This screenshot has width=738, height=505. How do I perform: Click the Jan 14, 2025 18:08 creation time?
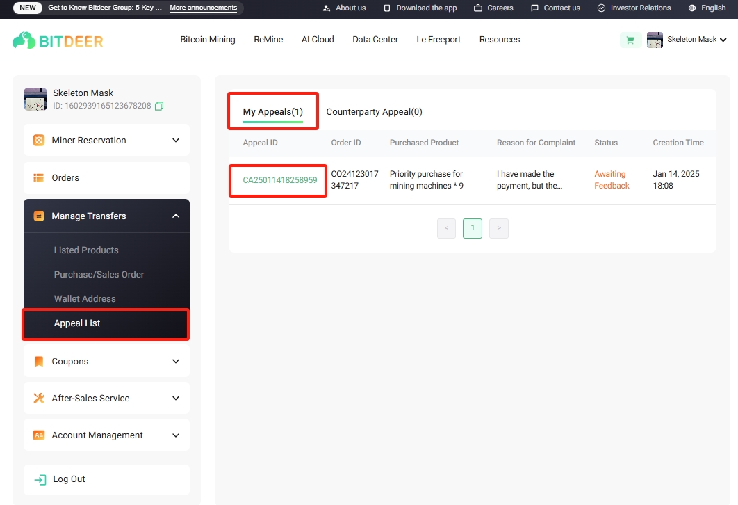(x=676, y=180)
